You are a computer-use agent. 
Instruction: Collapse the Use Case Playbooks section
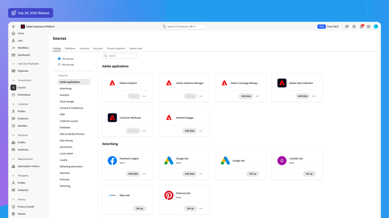click(x=13, y=64)
